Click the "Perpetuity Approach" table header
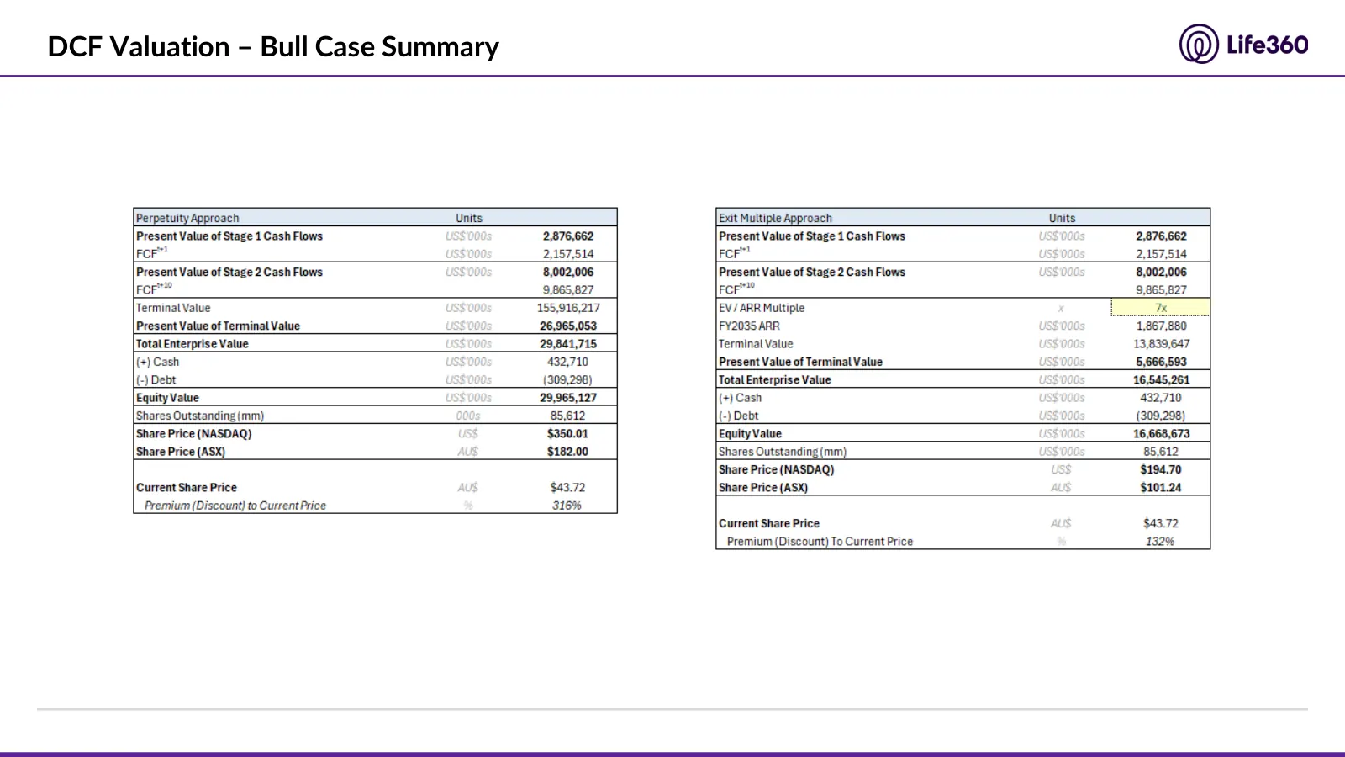1345x757 pixels. [x=187, y=218]
